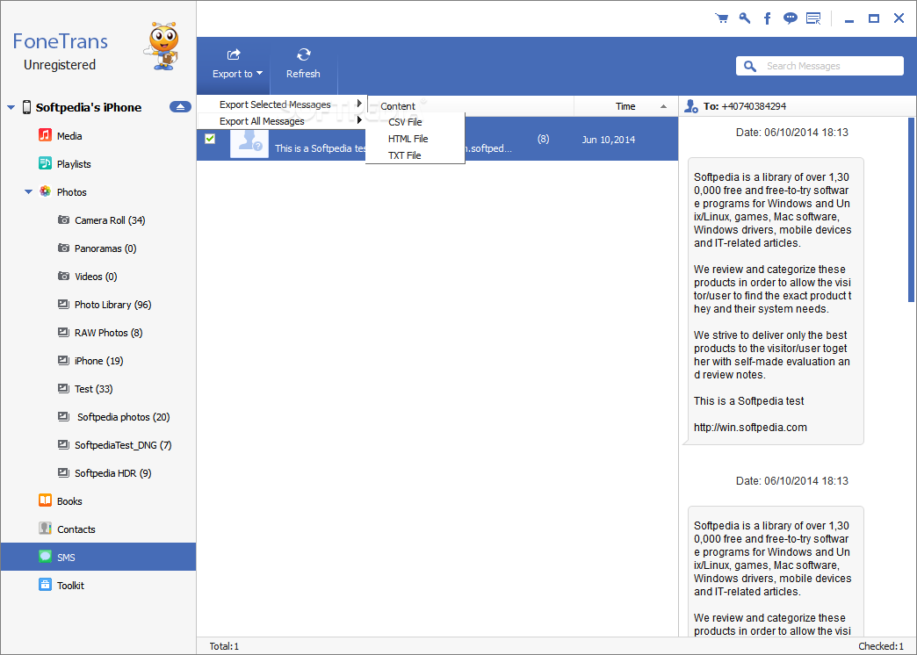
Task: Focus the Search Messages field
Action: pyautogui.click(x=820, y=66)
